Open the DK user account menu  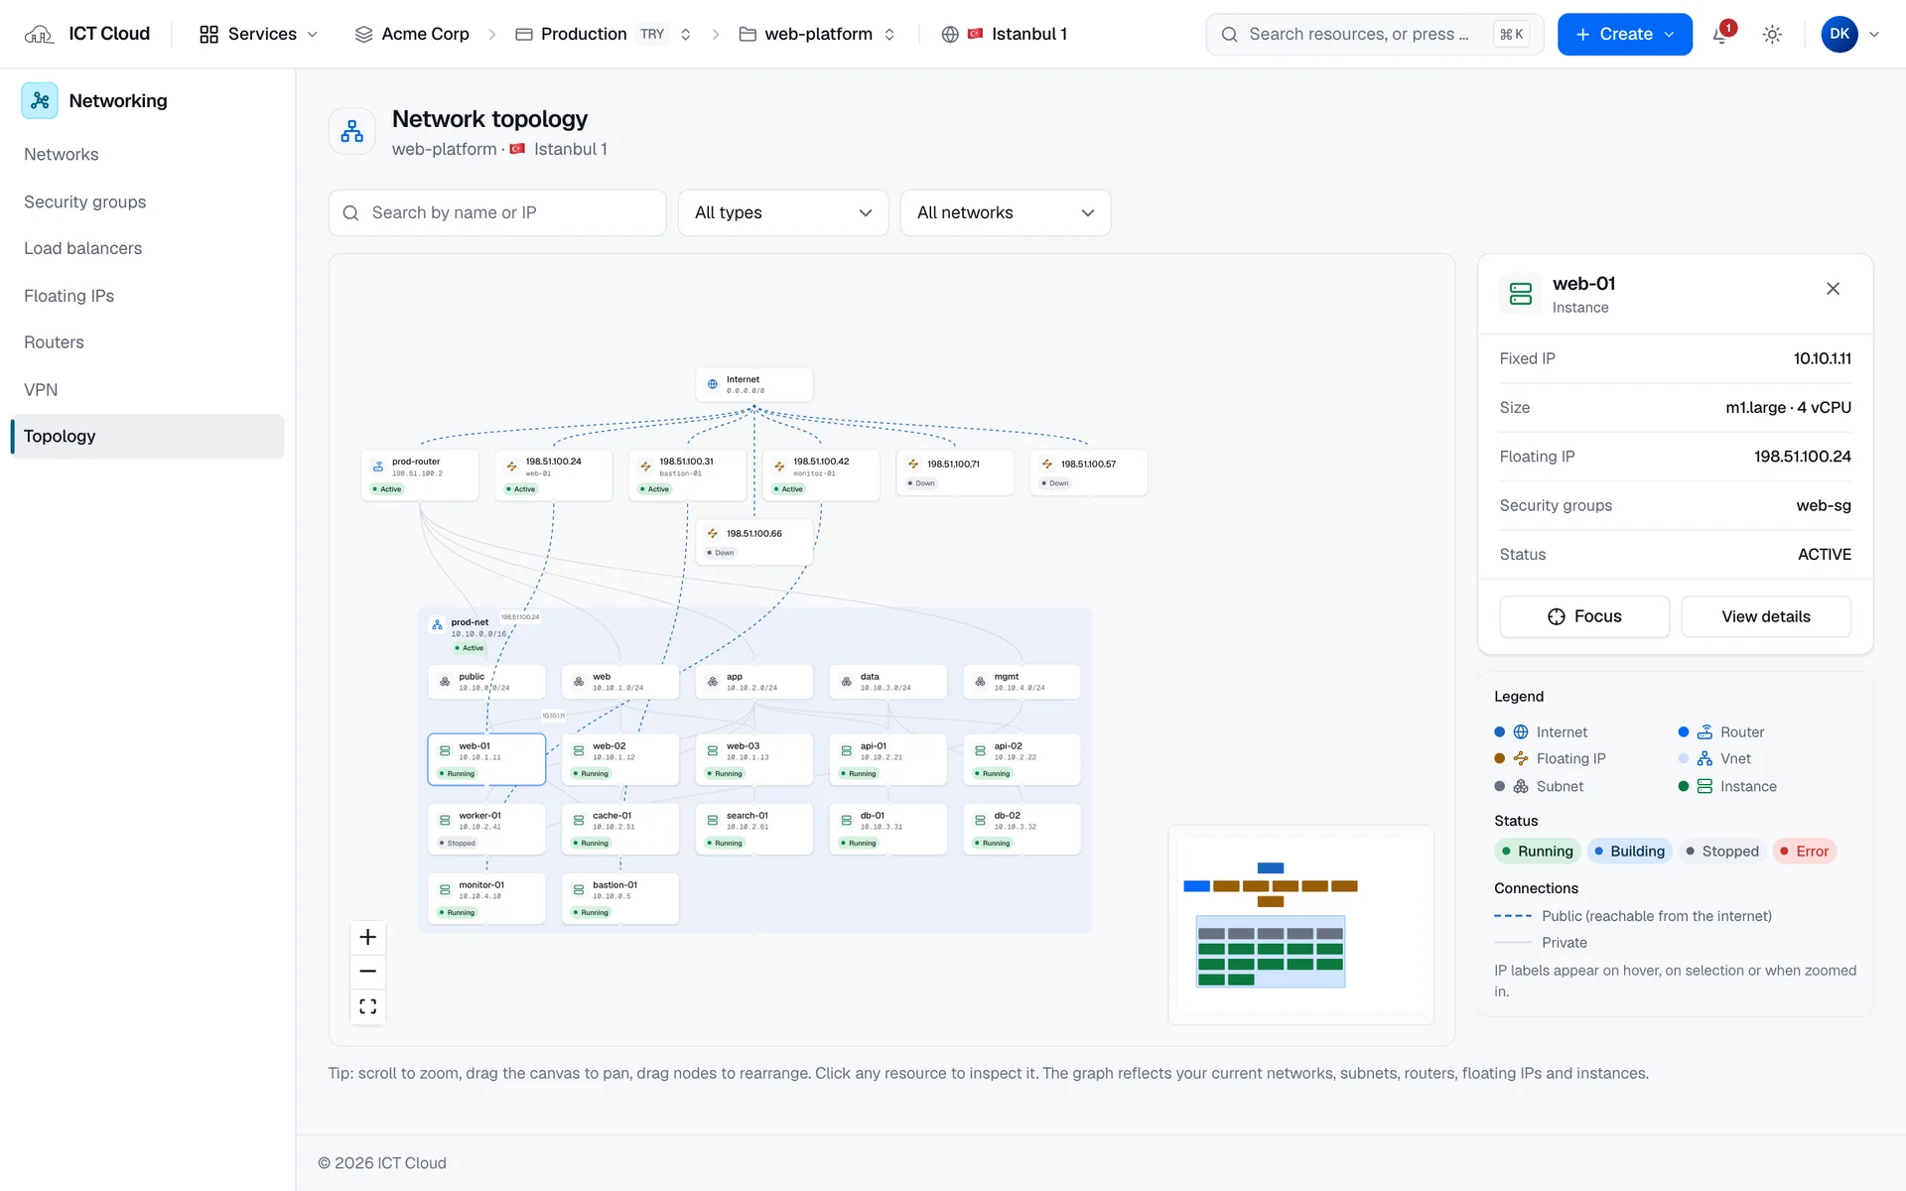click(1850, 34)
